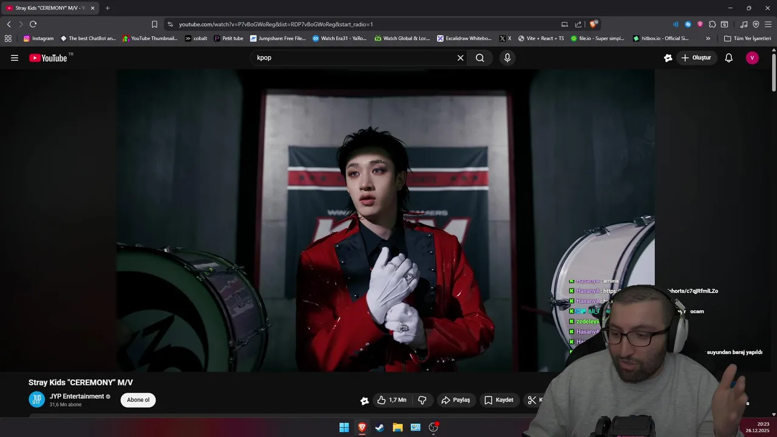Open the JYP Entertainment channel avatar
The image size is (777, 437).
(36, 399)
